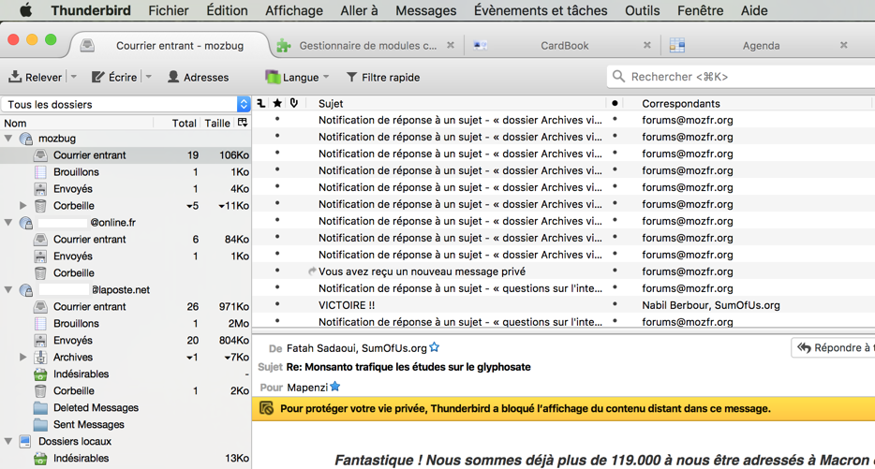Image resolution: width=875 pixels, height=469 pixels.
Task: Click the thread column header icon
Action: coord(261,103)
